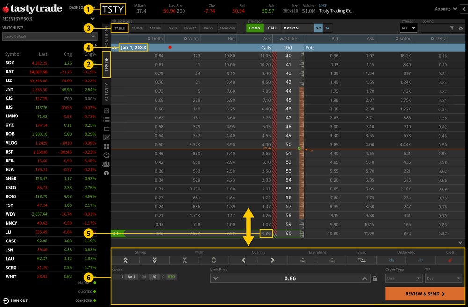Swap the order side with swap arrows icon

tap(363, 260)
